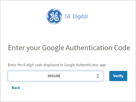Click the GE monogram logo

coord(54,17)
